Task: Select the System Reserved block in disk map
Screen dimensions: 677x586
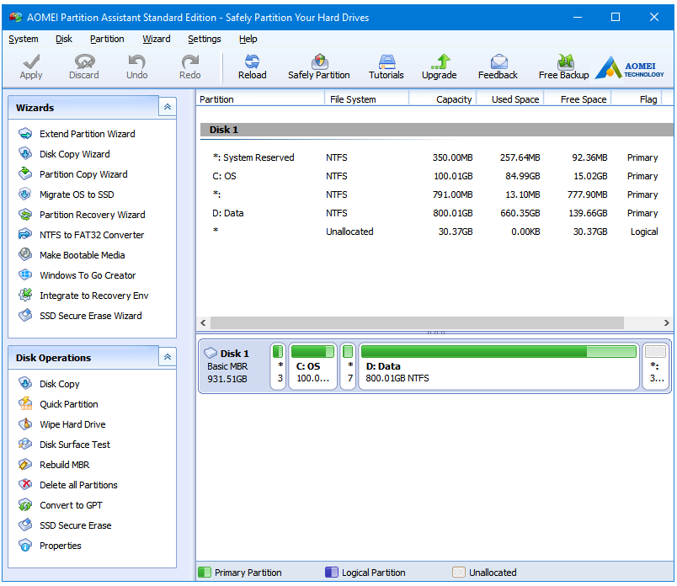Action: point(278,366)
